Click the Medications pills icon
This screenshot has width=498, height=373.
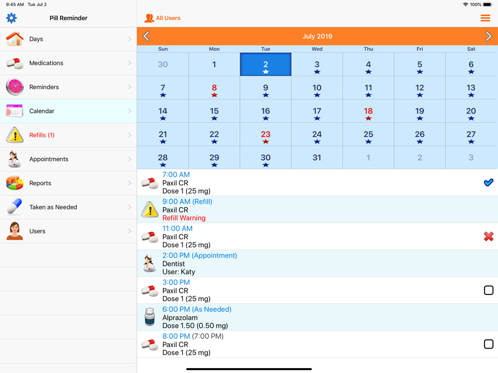point(14,63)
